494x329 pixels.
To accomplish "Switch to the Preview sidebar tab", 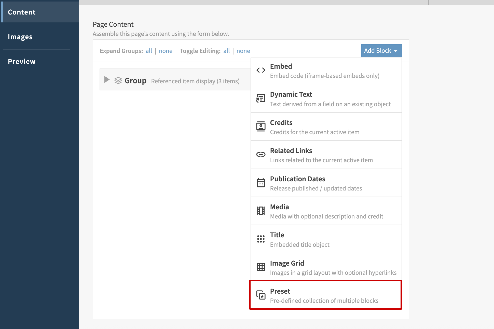I will [x=22, y=61].
